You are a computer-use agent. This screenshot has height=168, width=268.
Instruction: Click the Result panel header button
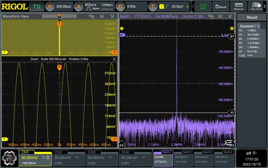(x=252, y=17)
